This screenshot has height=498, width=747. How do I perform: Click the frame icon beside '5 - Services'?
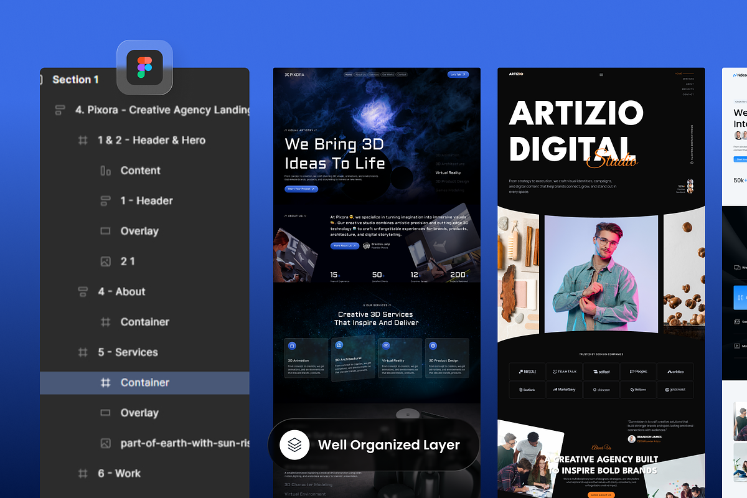[83, 352]
